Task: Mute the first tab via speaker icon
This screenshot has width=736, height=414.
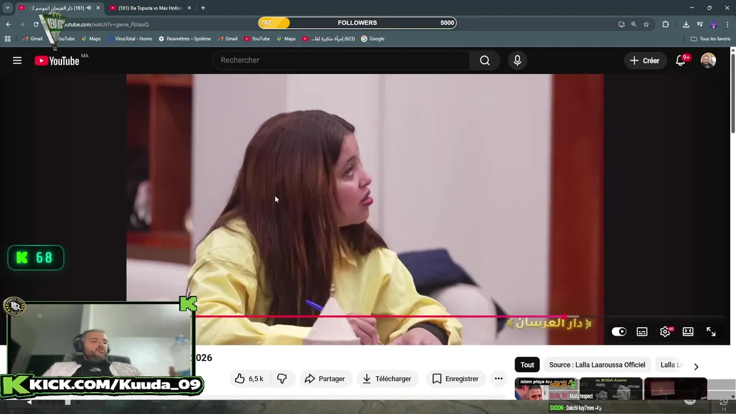Action: pyautogui.click(x=89, y=8)
